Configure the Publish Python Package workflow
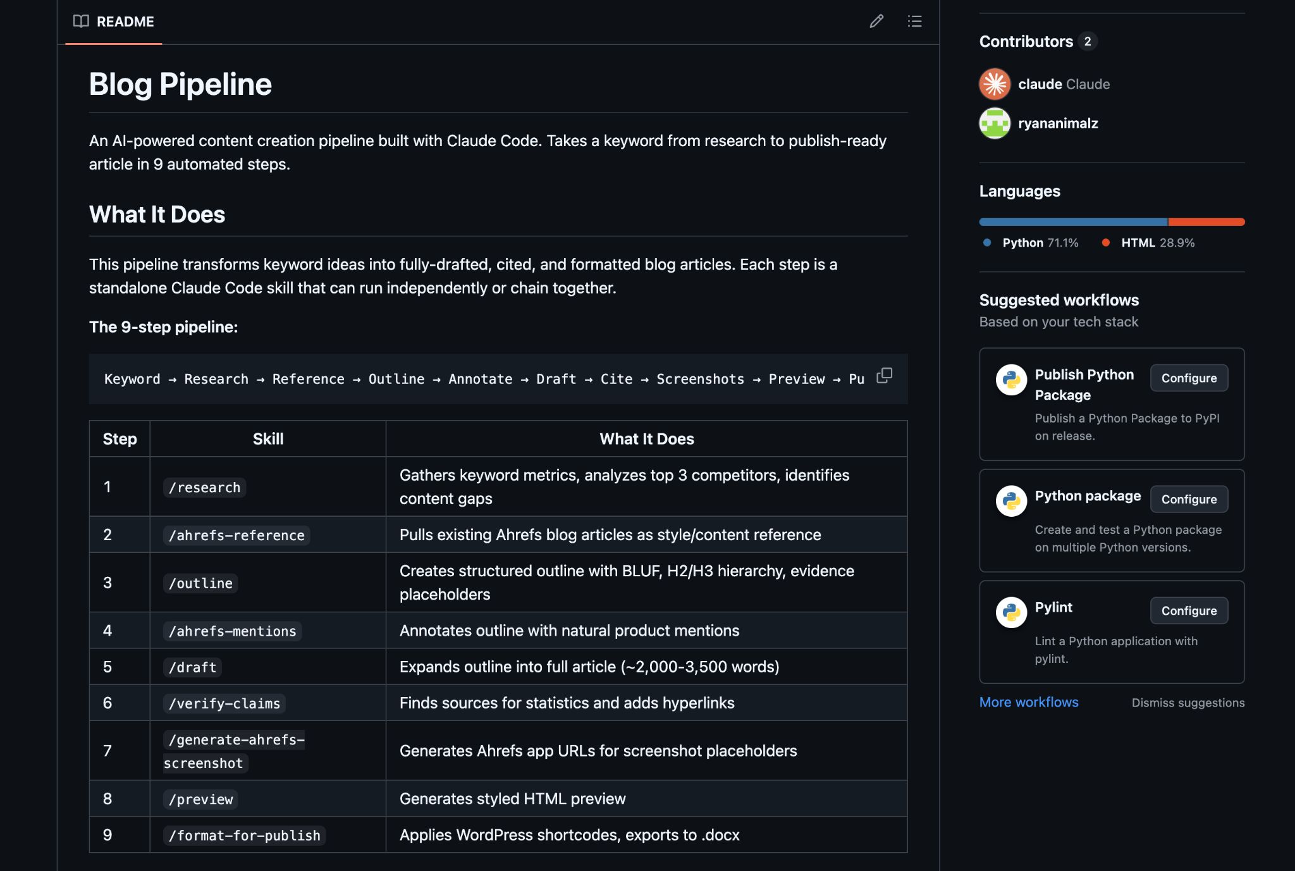The height and width of the screenshot is (871, 1295). pos(1188,378)
